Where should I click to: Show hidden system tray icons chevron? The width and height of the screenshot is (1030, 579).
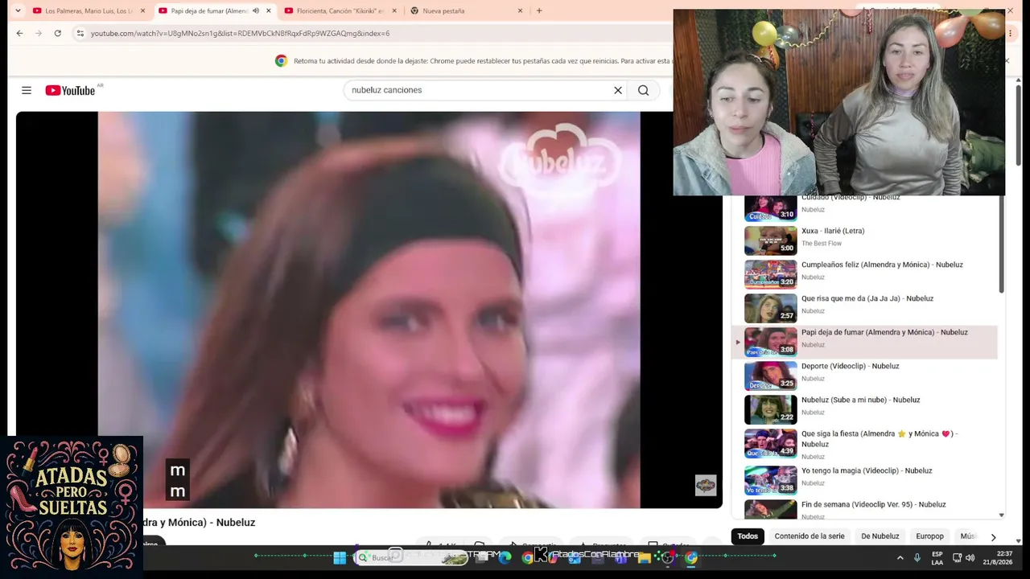click(900, 557)
